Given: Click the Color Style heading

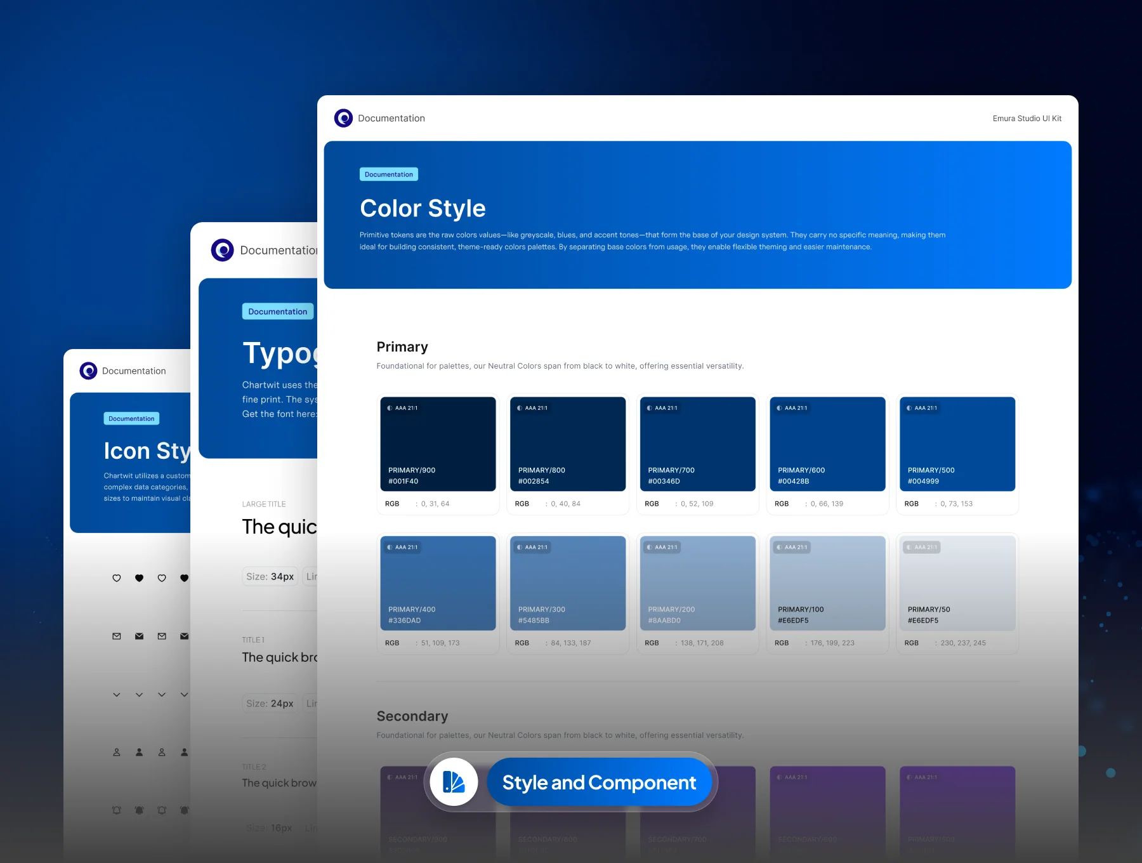Looking at the screenshot, I should [423, 208].
